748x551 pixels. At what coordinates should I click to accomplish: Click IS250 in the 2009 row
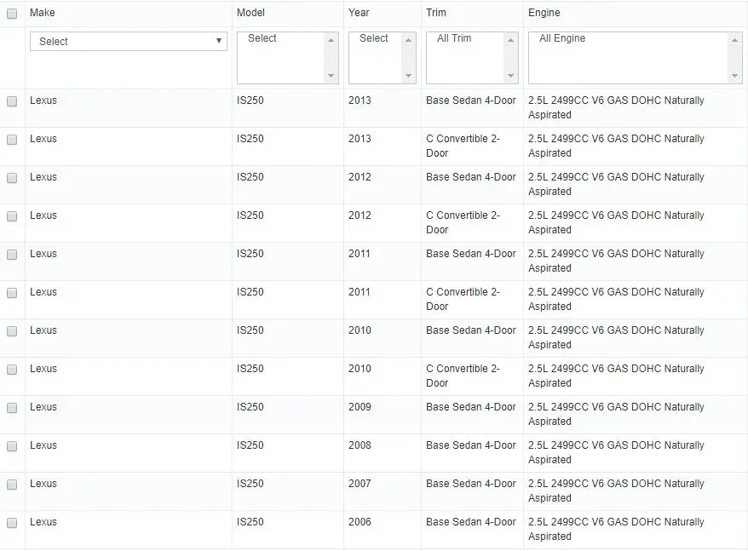pyautogui.click(x=250, y=407)
